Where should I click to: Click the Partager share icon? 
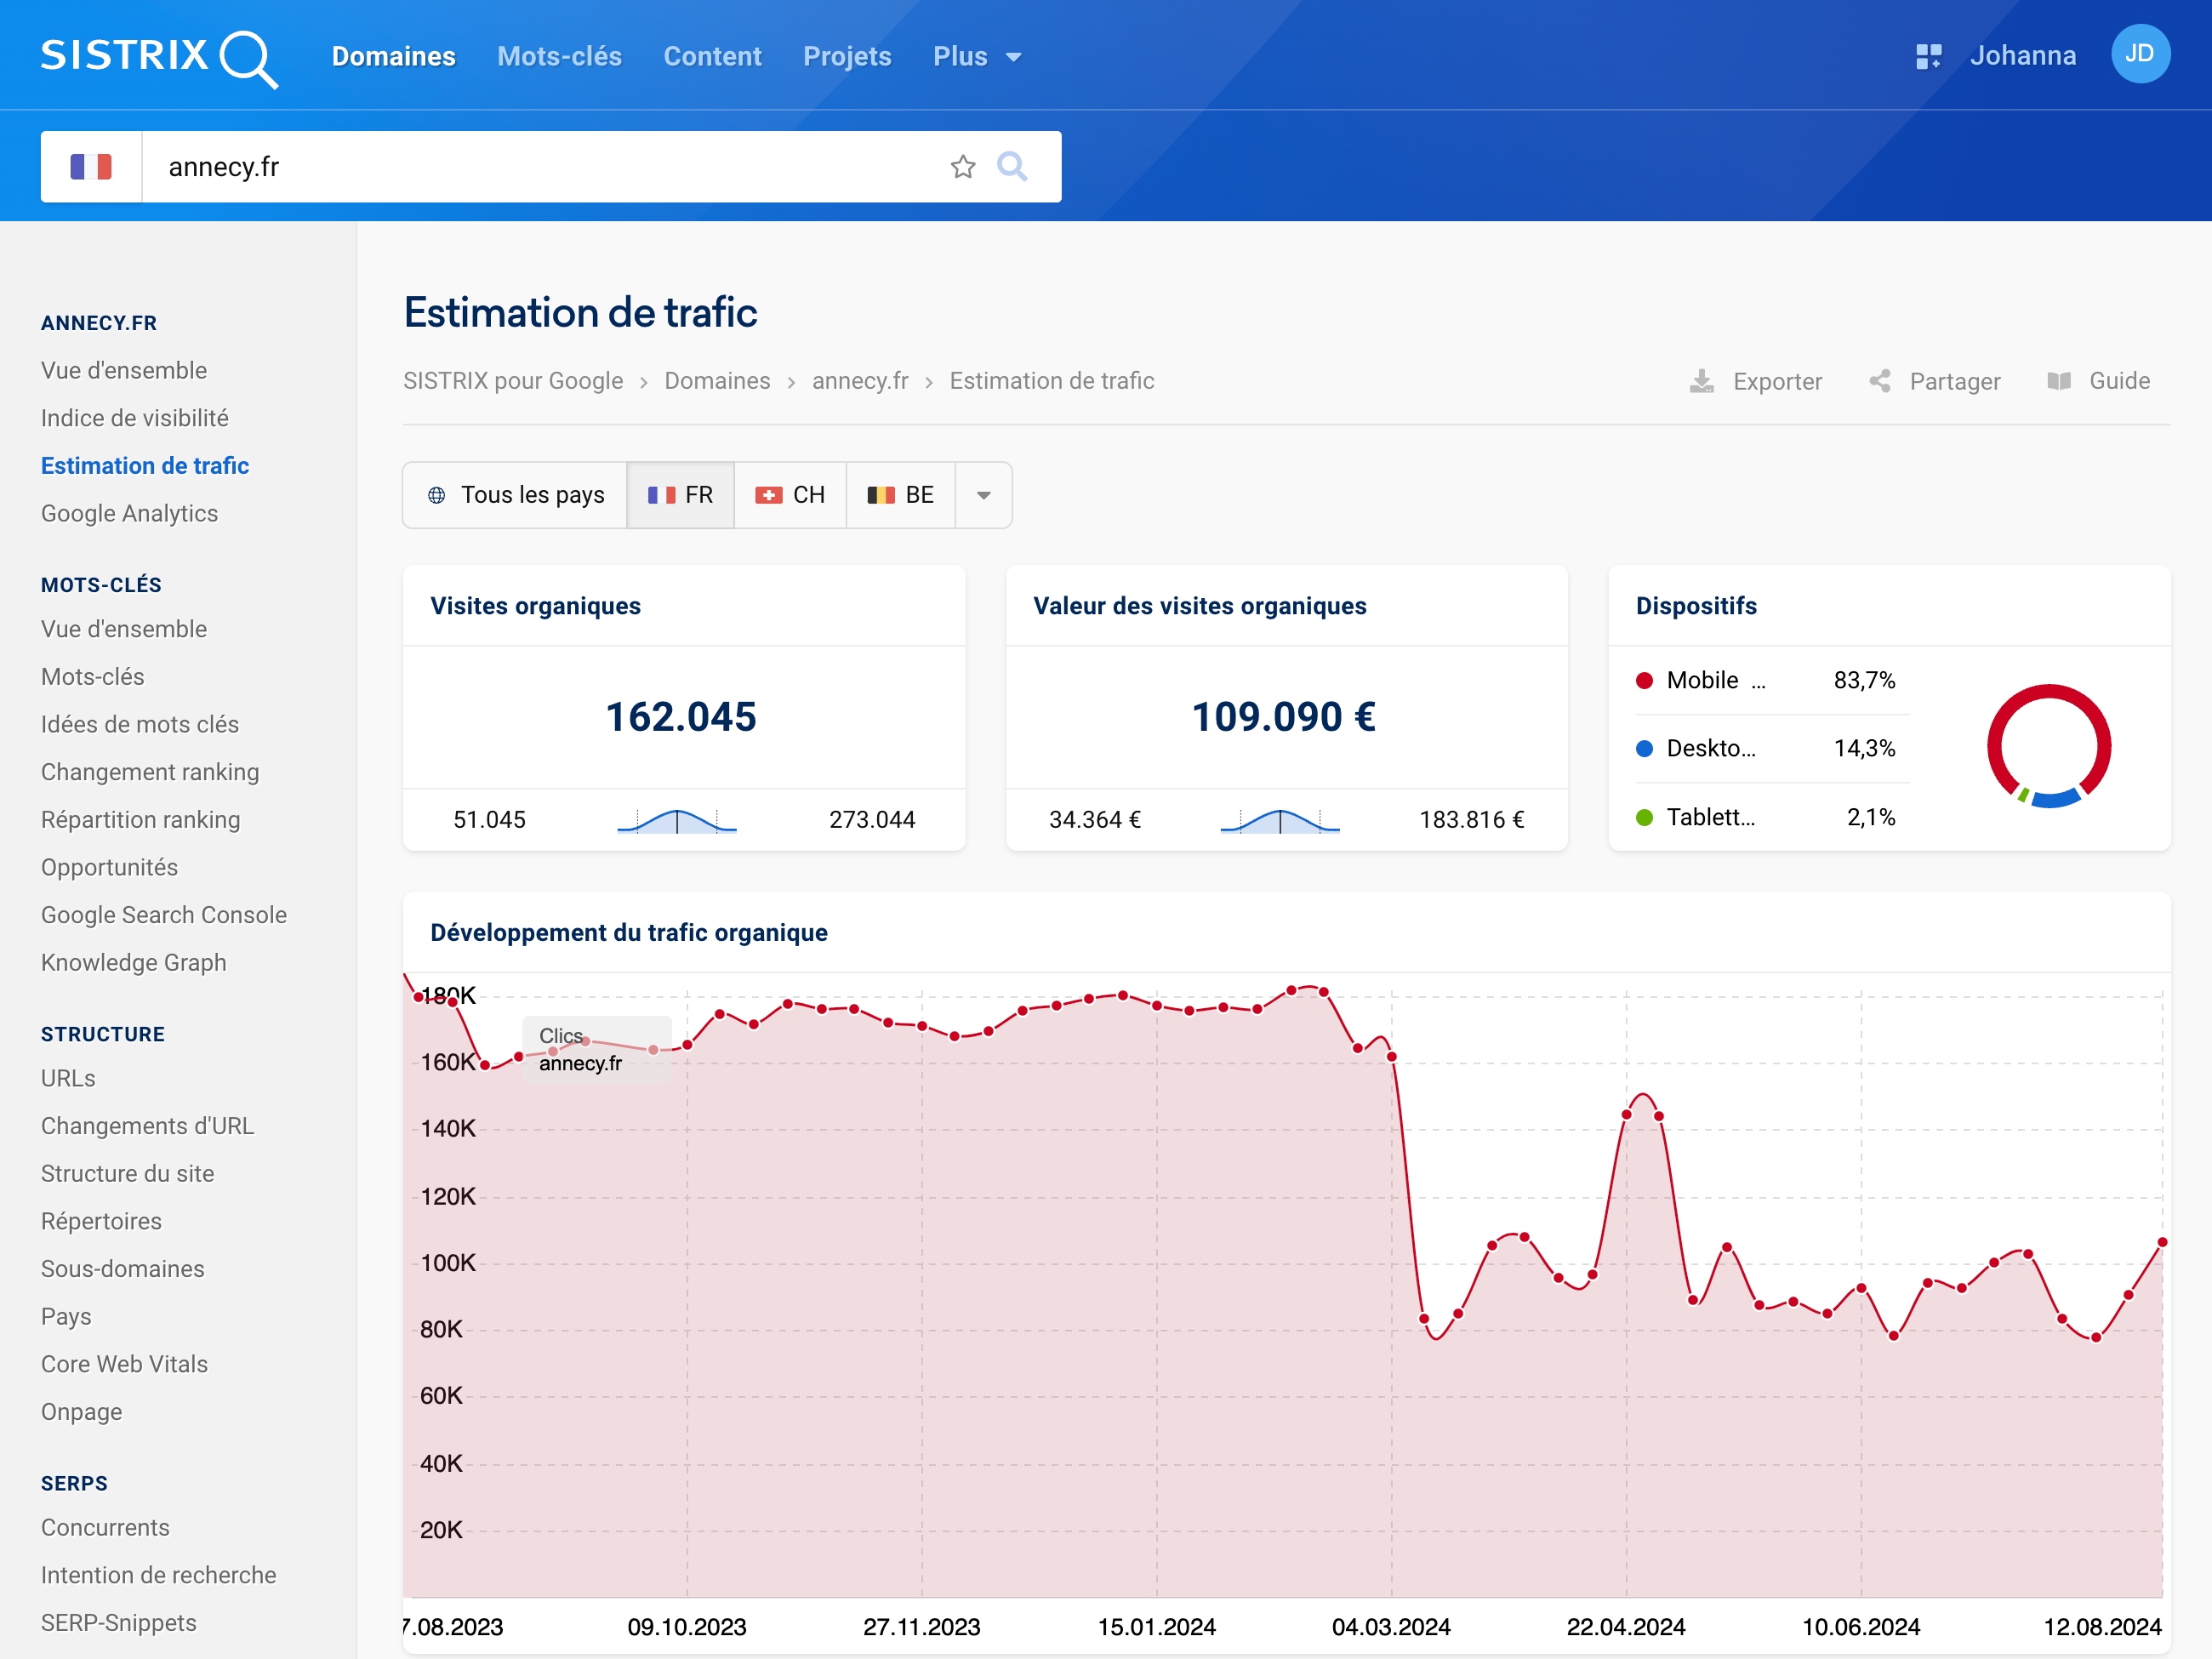click(x=1880, y=381)
